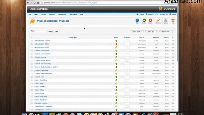Viewport: 204px width, 115px height.
Task: Sort by Ordering column header
Action: point(127,37)
